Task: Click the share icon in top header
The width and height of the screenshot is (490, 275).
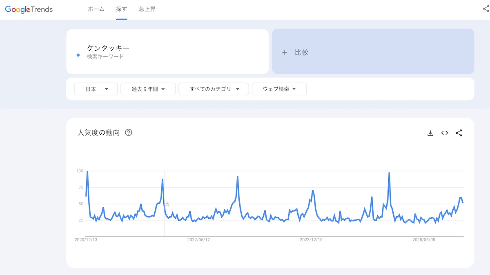Action: coord(486,9)
